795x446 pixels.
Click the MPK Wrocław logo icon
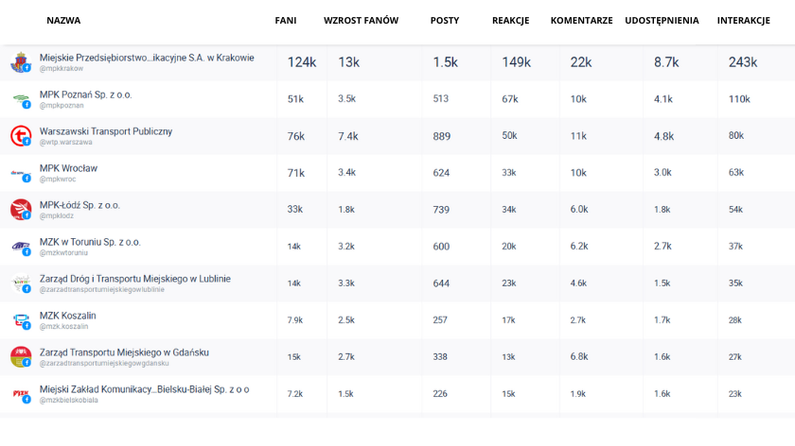(20, 173)
